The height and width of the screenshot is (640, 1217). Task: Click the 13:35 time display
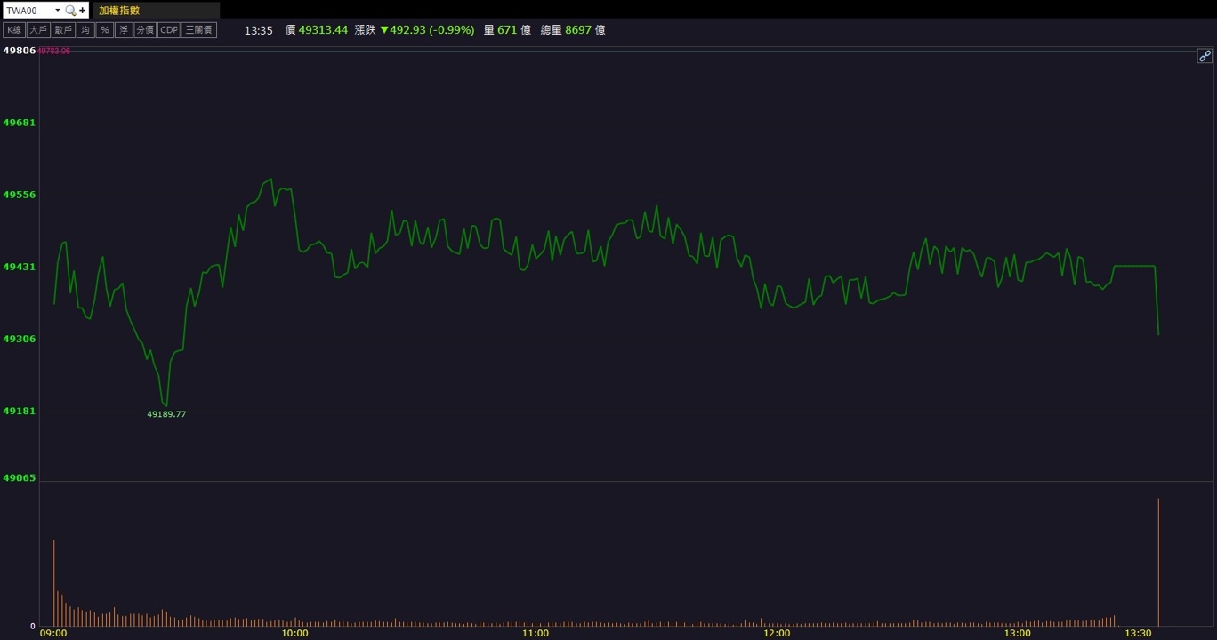pos(258,30)
